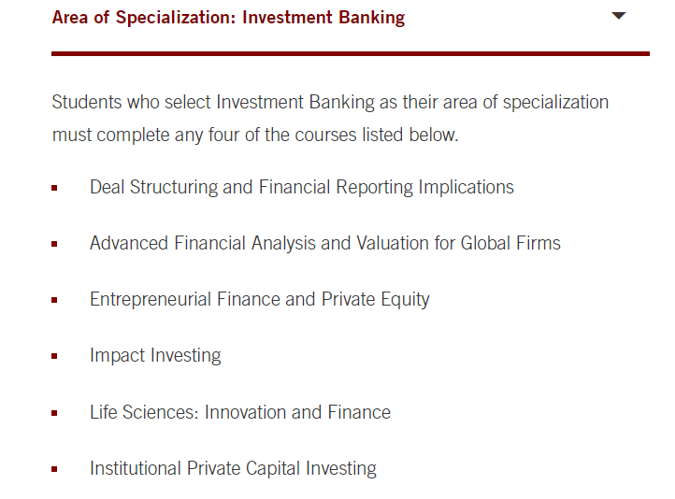Collapse the section using the down arrow
This screenshot has height=499, width=675.
pos(618,16)
